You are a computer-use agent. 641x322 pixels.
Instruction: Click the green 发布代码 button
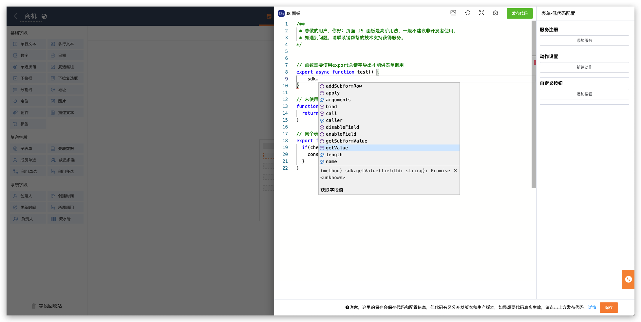click(519, 13)
